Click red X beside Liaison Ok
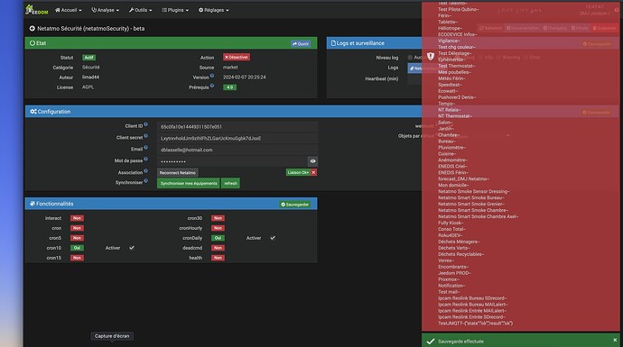 pyautogui.click(x=314, y=172)
